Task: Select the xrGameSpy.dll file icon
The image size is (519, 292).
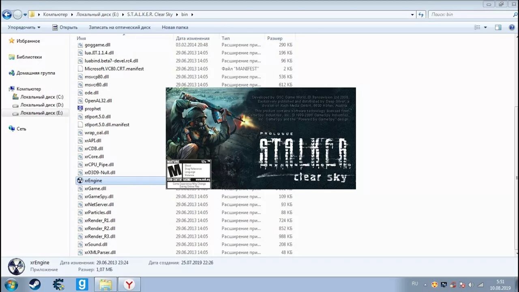Action: click(x=80, y=196)
